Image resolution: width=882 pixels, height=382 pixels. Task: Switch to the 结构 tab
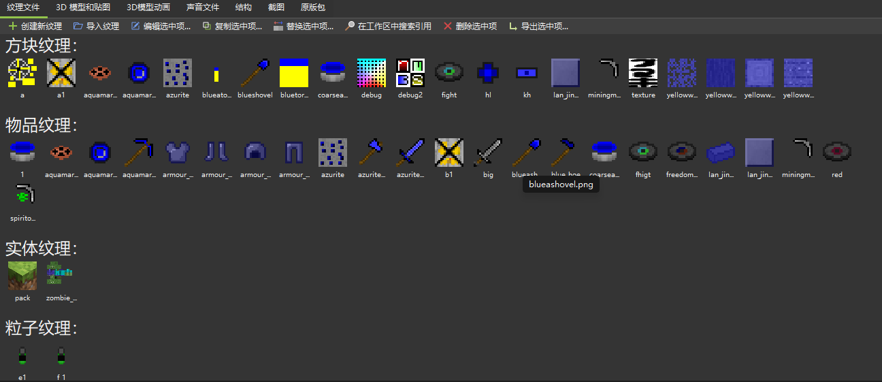coord(243,7)
